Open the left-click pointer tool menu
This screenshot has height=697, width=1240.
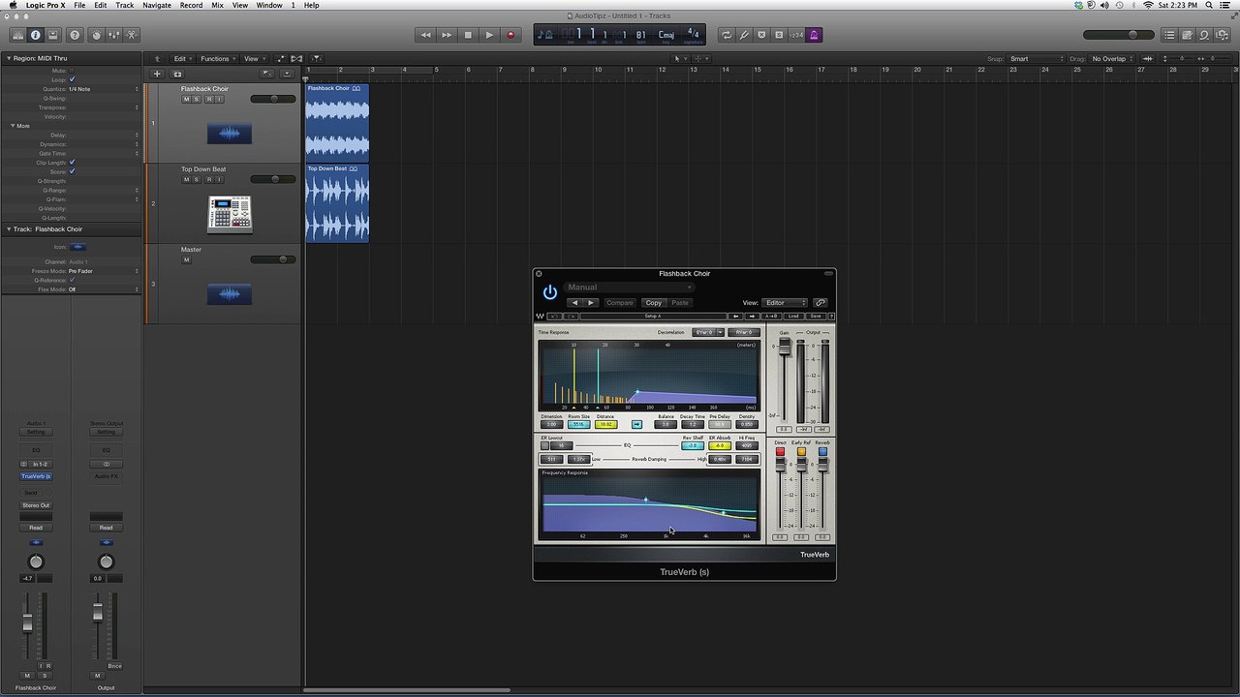tap(679, 58)
